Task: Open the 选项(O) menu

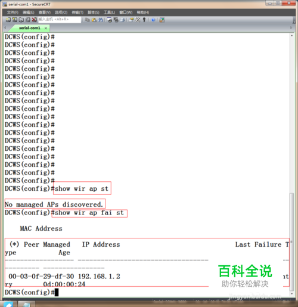Action: [61, 13]
